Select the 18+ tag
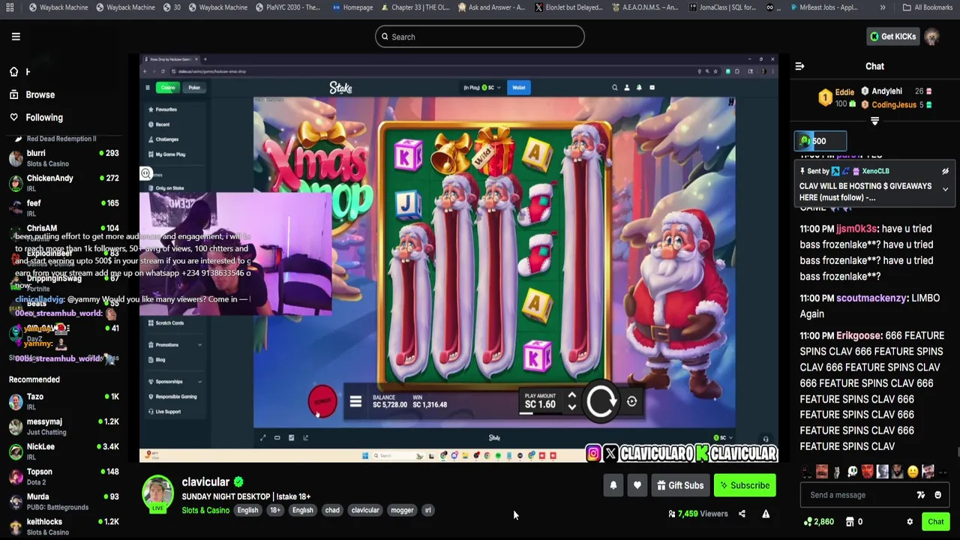The height and width of the screenshot is (540, 960). tap(275, 510)
